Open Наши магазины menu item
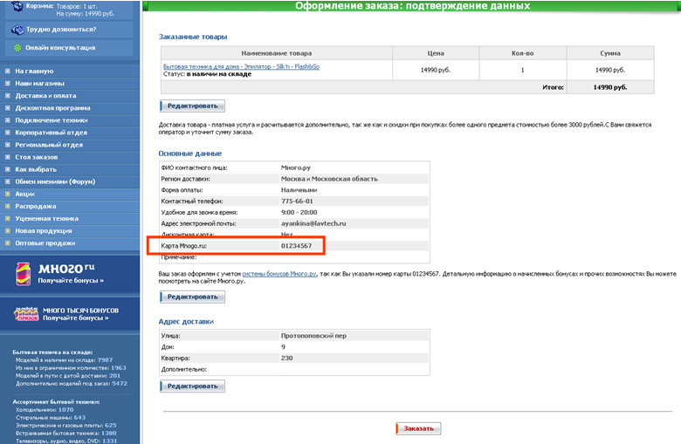 [40, 84]
